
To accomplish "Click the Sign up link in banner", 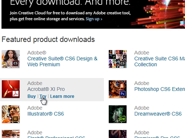I will pos(94,19).
